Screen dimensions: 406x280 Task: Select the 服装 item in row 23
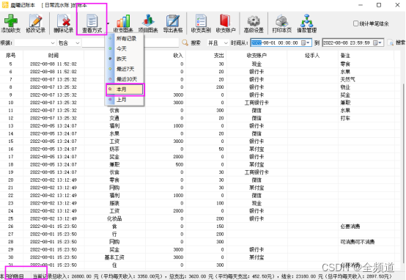(114, 203)
